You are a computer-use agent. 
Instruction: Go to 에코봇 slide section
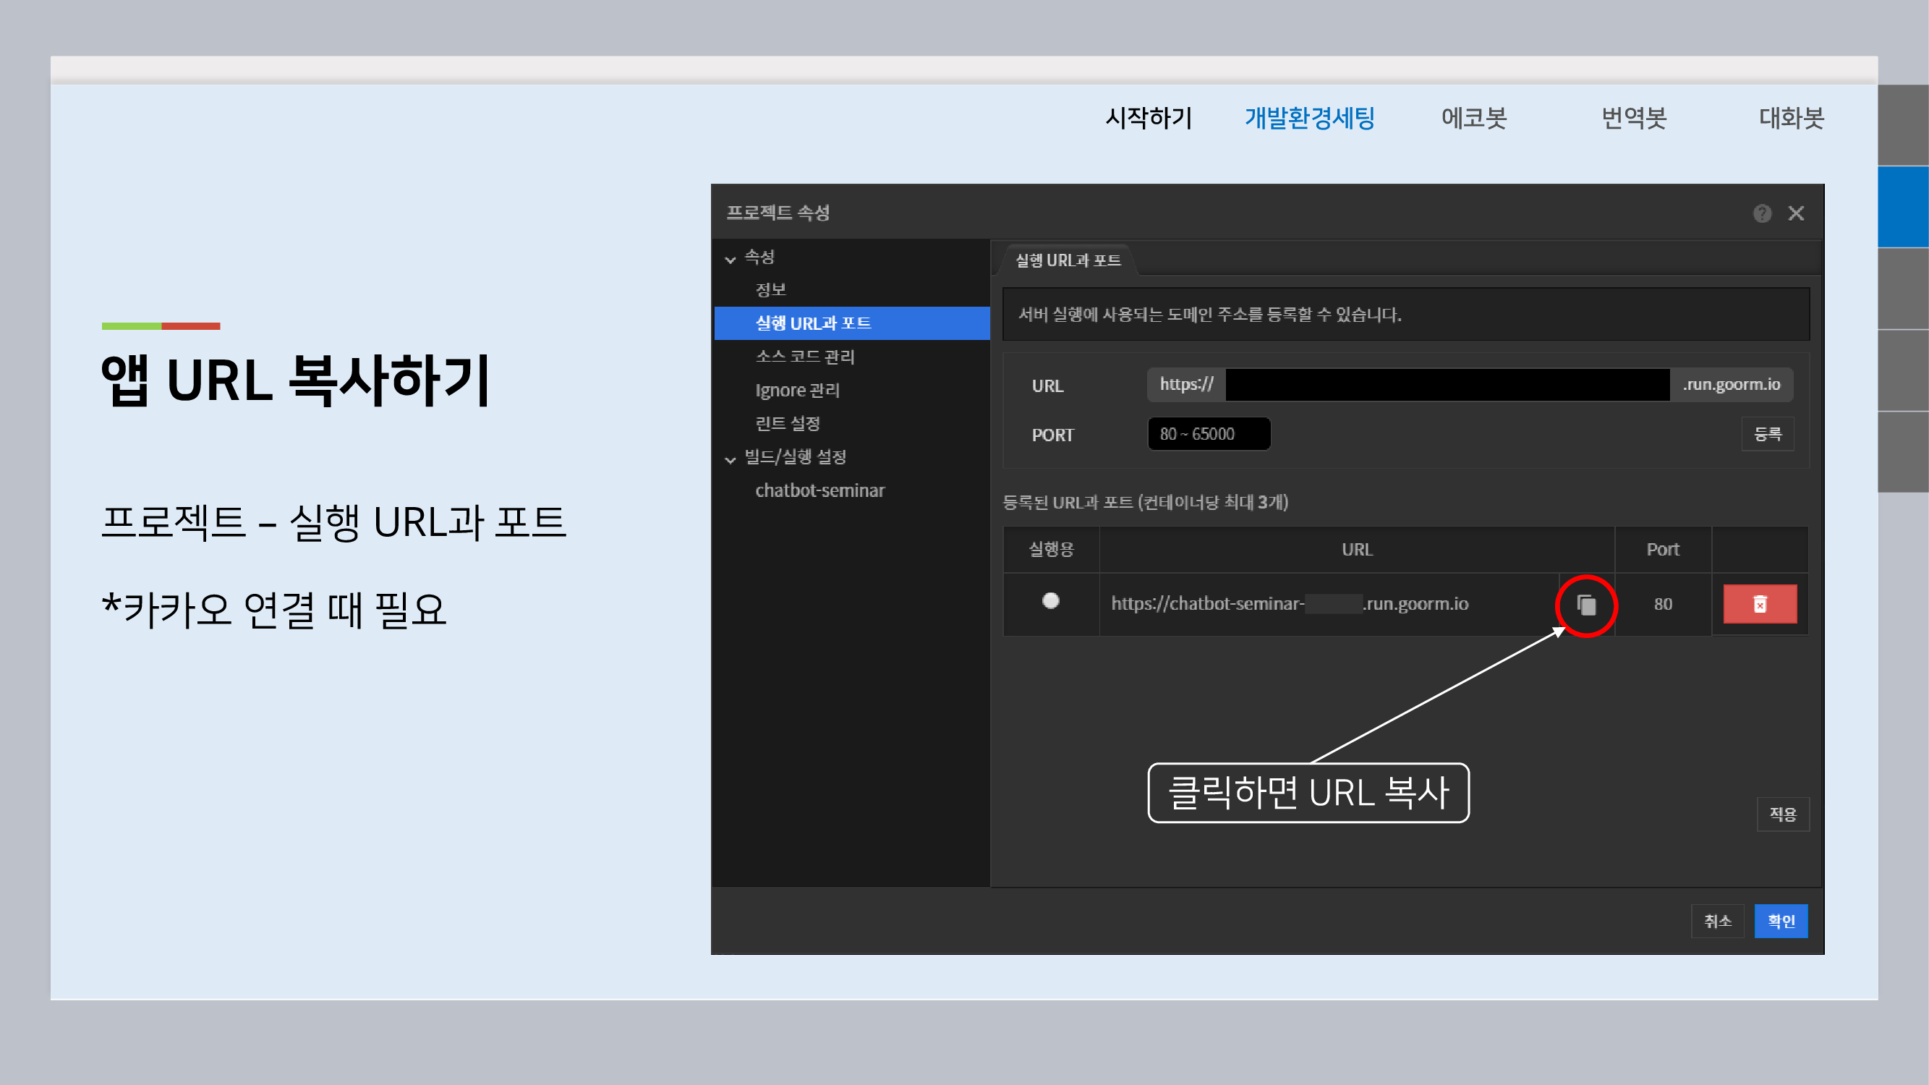pyautogui.click(x=1474, y=119)
